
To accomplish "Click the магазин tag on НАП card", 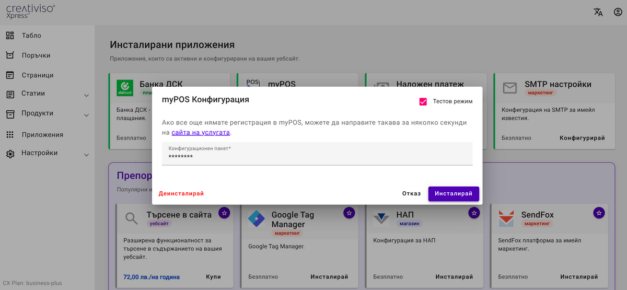I will (x=409, y=223).
